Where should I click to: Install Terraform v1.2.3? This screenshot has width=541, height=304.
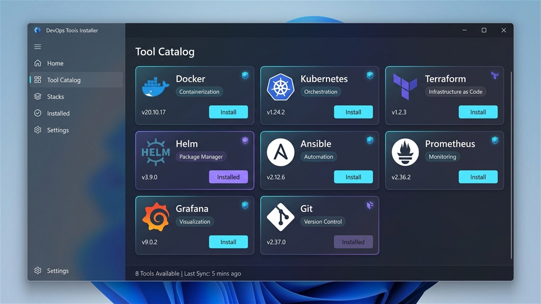click(478, 112)
